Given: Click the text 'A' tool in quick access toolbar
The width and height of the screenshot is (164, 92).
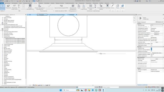Looking at the screenshot, I should tap(27, 1).
